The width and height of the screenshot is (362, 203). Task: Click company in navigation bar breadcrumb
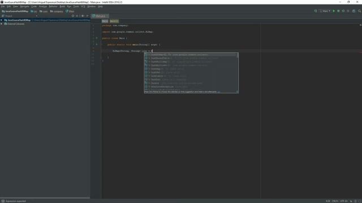(57, 11)
